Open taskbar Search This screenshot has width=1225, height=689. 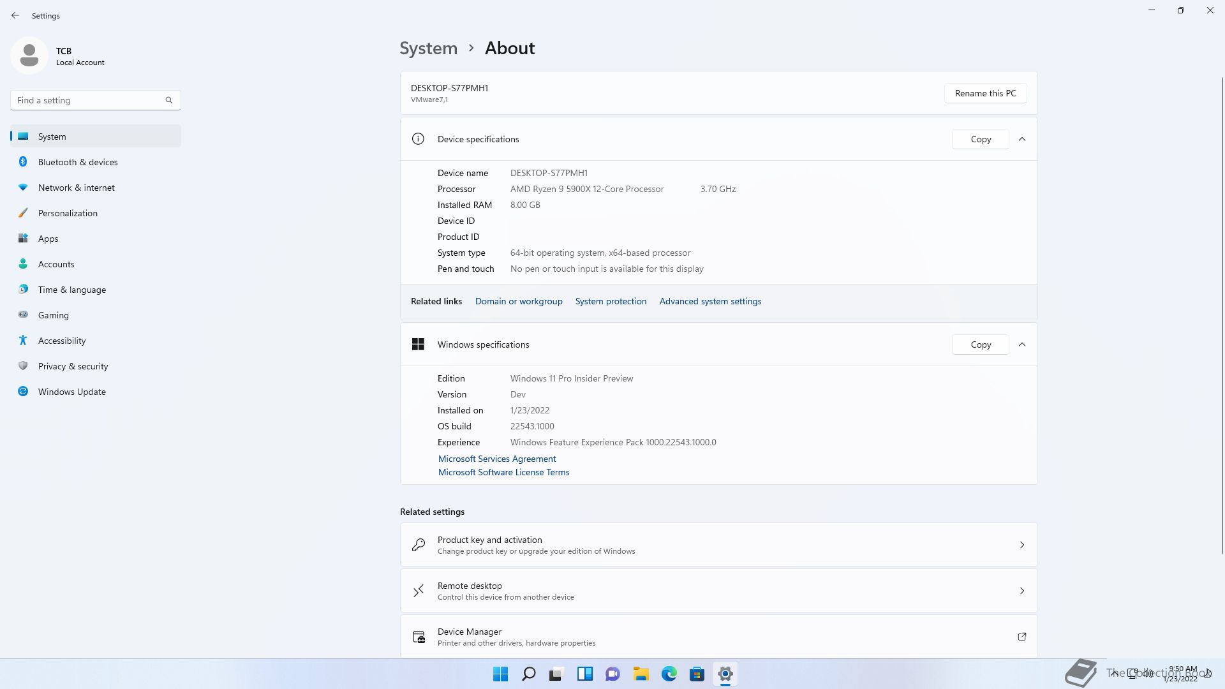pyautogui.click(x=529, y=674)
